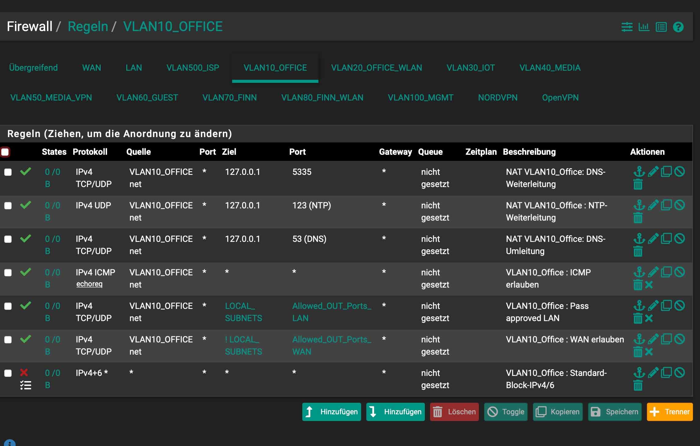Check the Allowed_OUT_Ports_WAN rule checkbox
The image size is (700, 446).
coord(8,340)
